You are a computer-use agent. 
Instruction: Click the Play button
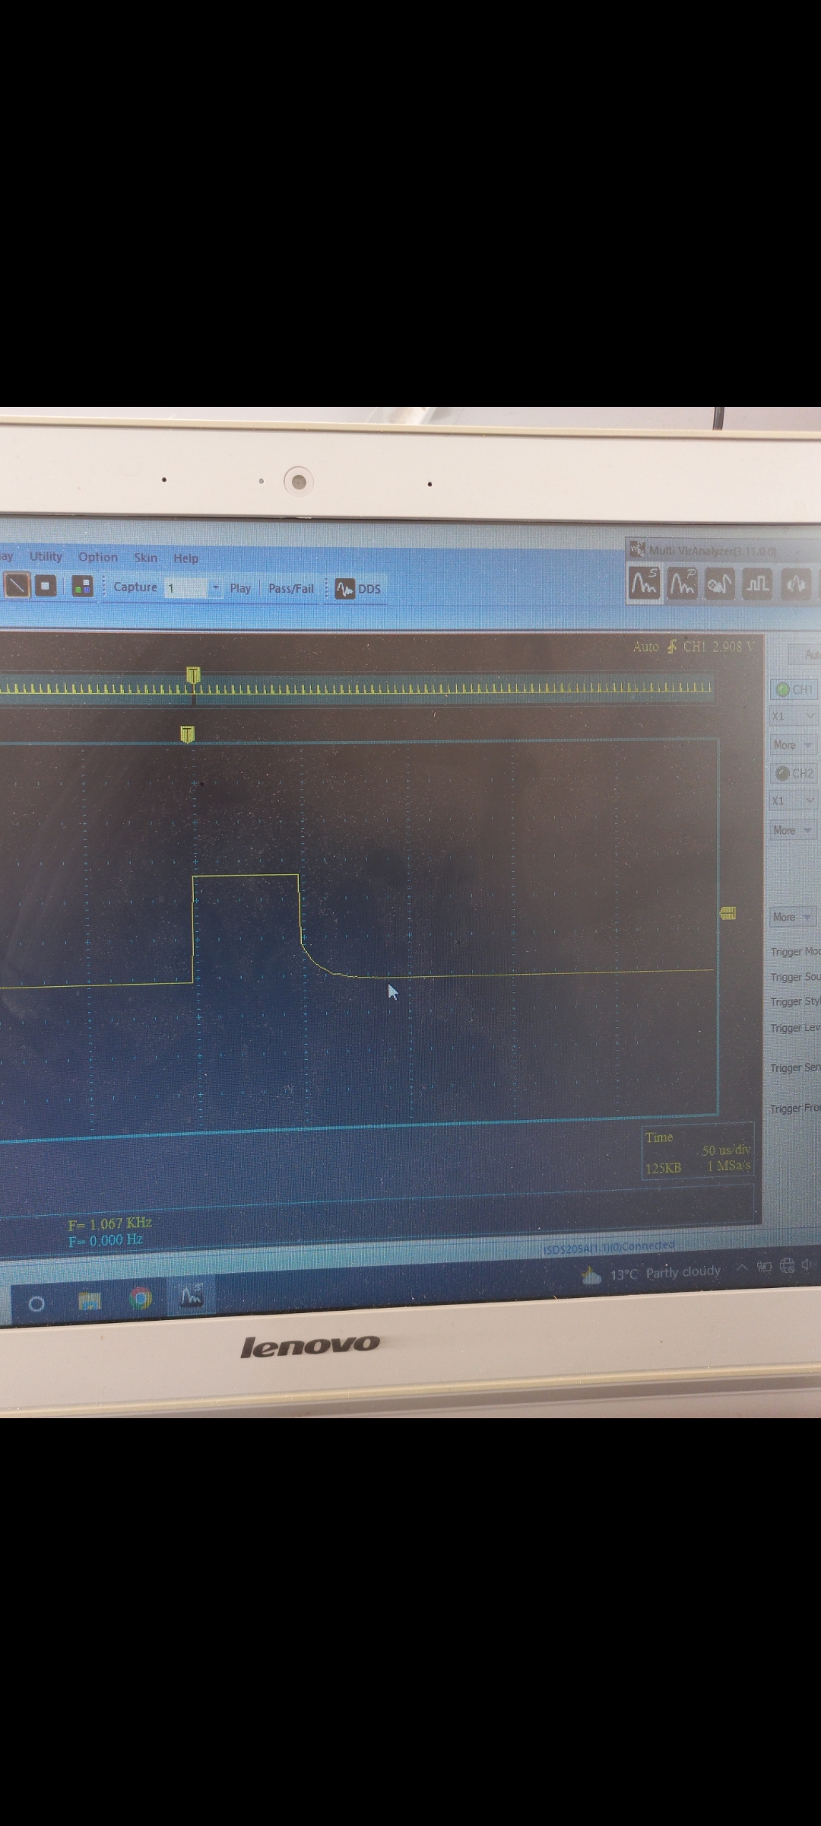click(x=240, y=588)
